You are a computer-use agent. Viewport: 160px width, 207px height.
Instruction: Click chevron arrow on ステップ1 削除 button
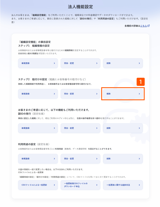click(139, 63)
